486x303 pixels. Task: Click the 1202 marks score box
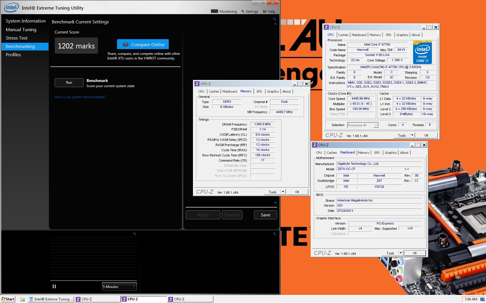coord(76,46)
